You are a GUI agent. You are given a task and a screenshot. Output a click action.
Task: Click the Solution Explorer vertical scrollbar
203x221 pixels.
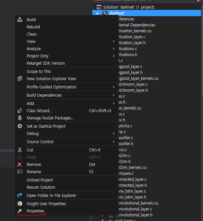pyautogui.click(x=202, y=51)
